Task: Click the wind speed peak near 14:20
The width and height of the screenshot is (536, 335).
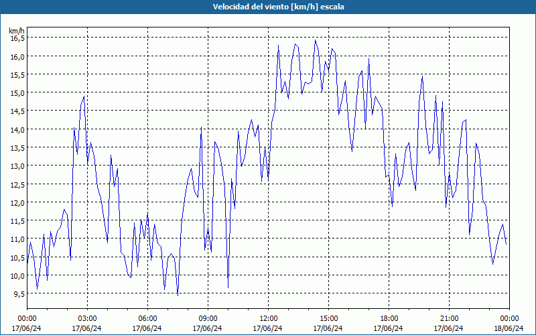Action: (315, 40)
